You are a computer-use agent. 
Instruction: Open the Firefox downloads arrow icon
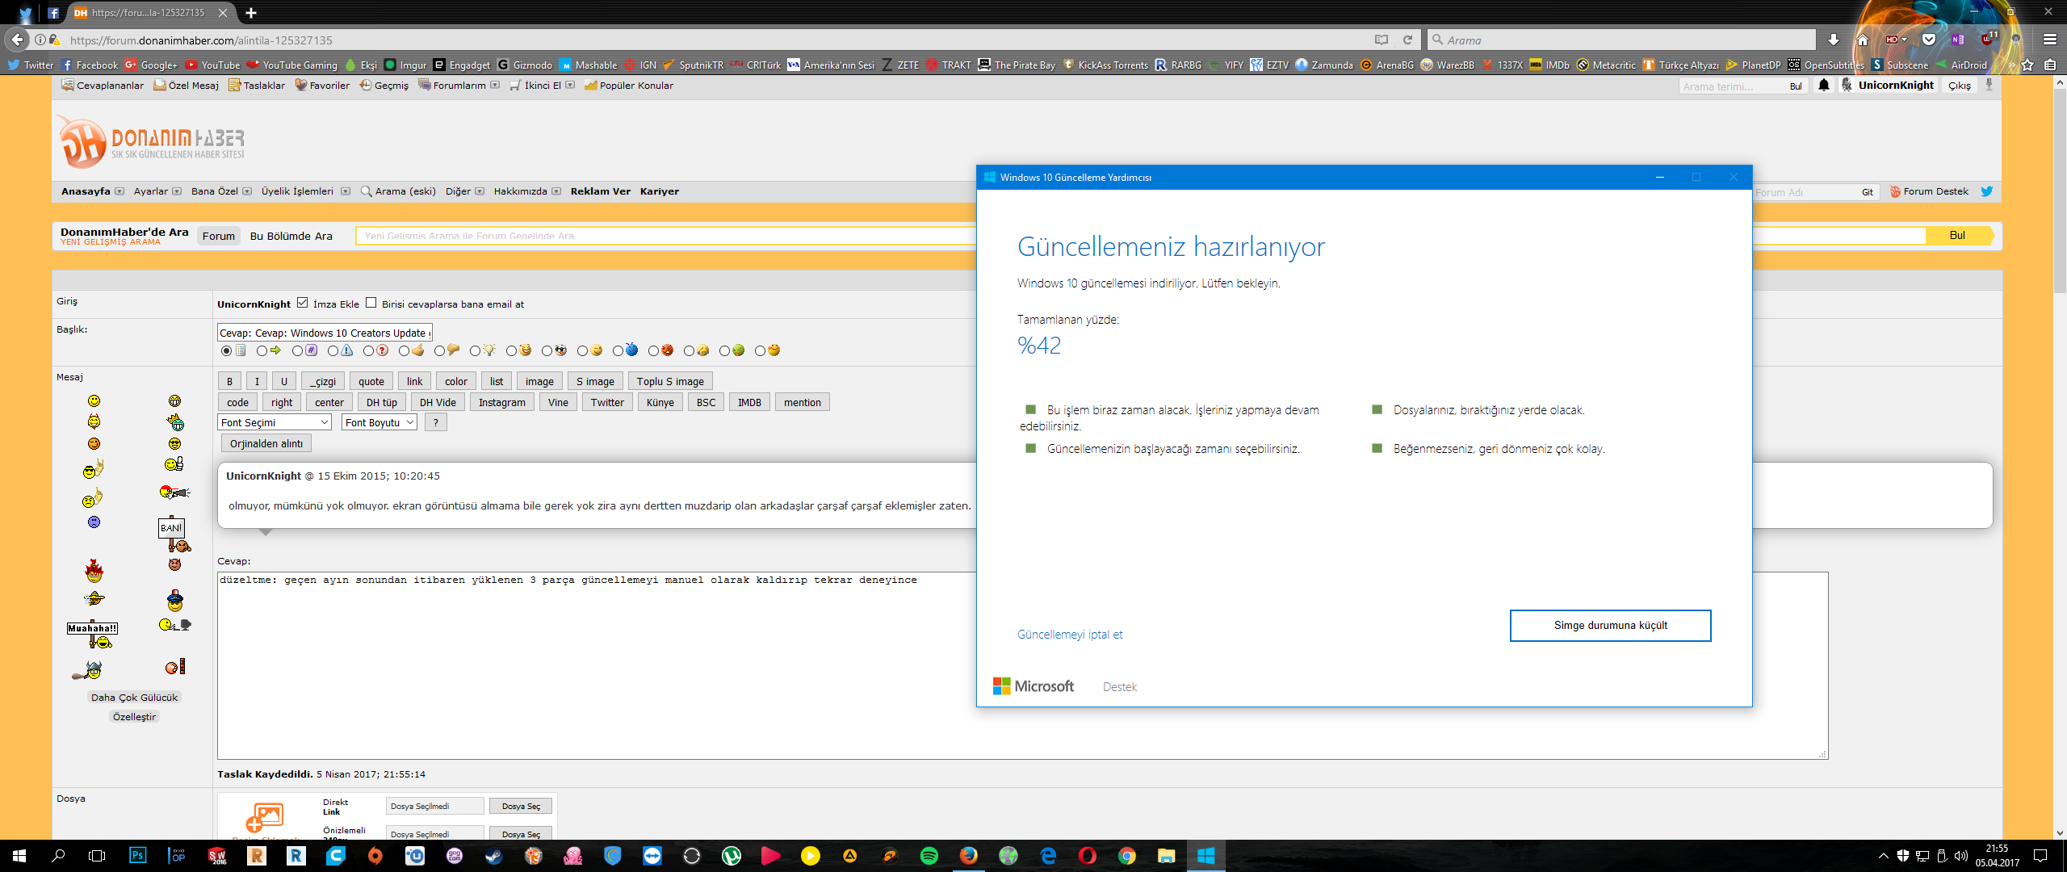(x=1834, y=40)
